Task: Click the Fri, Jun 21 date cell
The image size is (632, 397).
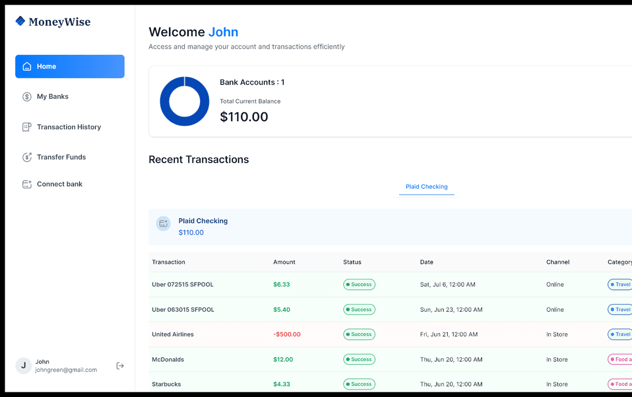Action: (449, 334)
